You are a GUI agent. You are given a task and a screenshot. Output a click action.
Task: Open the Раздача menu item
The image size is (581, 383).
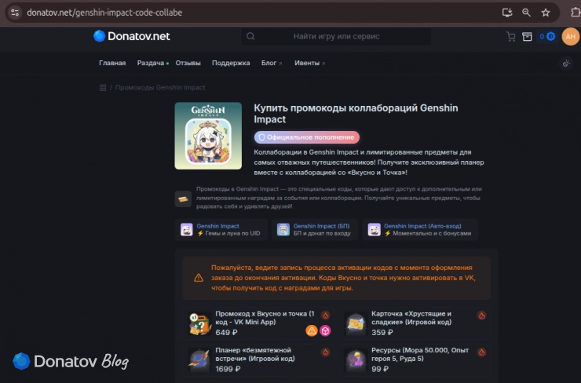point(151,63)
